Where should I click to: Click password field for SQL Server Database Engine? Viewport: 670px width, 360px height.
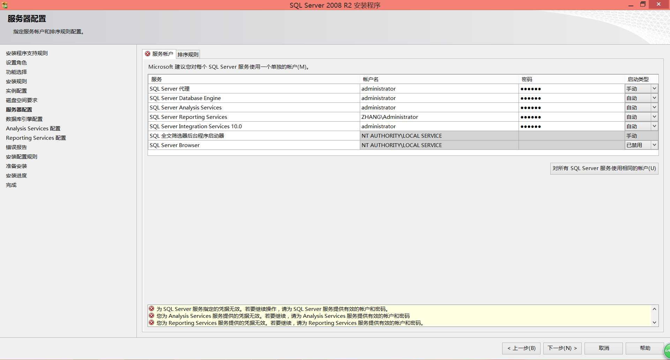point(572,98)
